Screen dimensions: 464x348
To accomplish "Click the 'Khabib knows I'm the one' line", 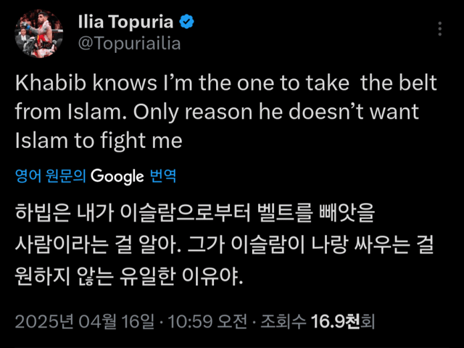I will 227,83.
